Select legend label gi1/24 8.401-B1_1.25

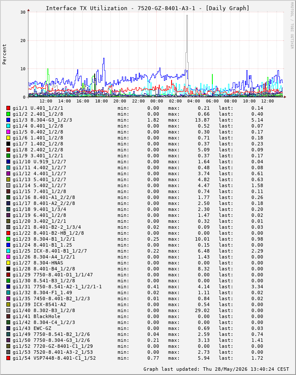[x=42, y=245]
